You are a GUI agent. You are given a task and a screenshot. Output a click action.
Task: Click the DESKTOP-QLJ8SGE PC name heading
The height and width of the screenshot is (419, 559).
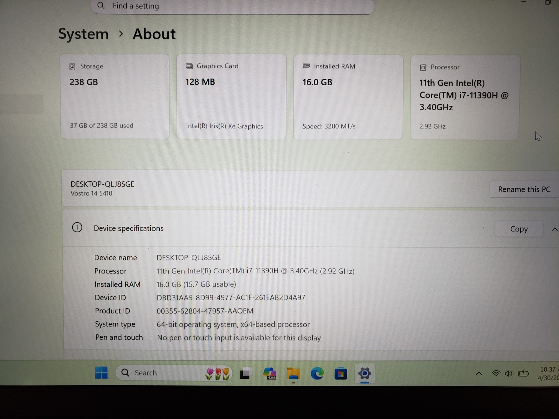click(102, 184)
